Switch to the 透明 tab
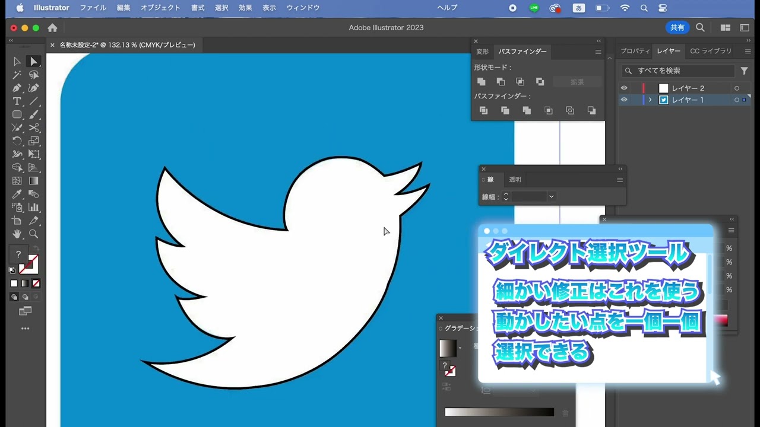The image size is (760, 427). [x=515, y=180]
